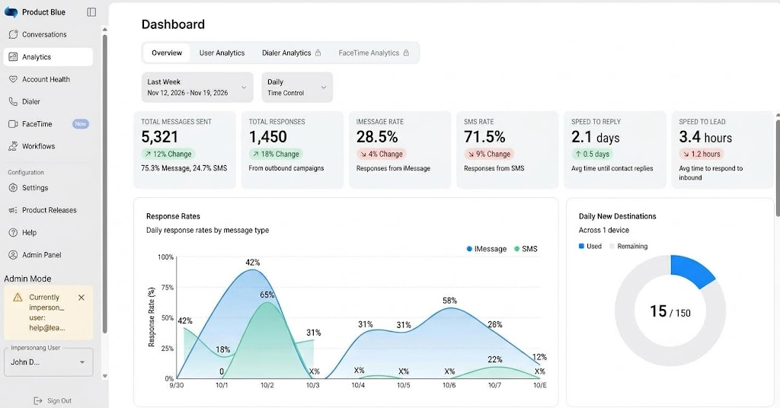Click the Dialer phone icon

14,101
